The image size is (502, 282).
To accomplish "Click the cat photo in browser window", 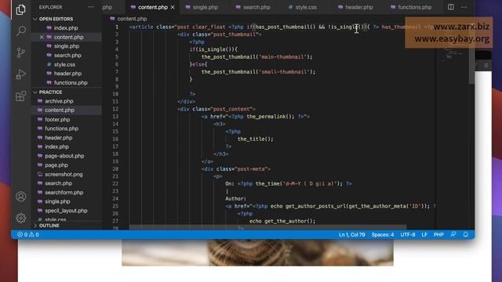I will (x=257, y=252).
